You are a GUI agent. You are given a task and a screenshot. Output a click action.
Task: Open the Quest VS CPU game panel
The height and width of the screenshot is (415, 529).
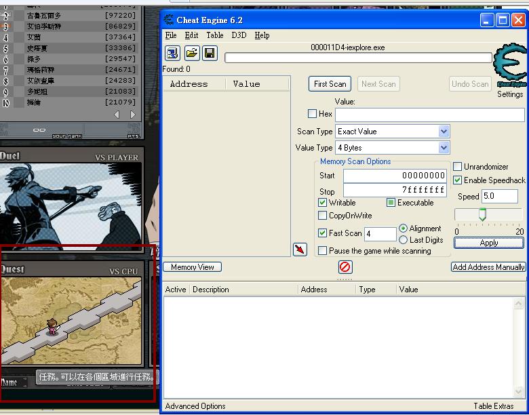tap(71, 313)
